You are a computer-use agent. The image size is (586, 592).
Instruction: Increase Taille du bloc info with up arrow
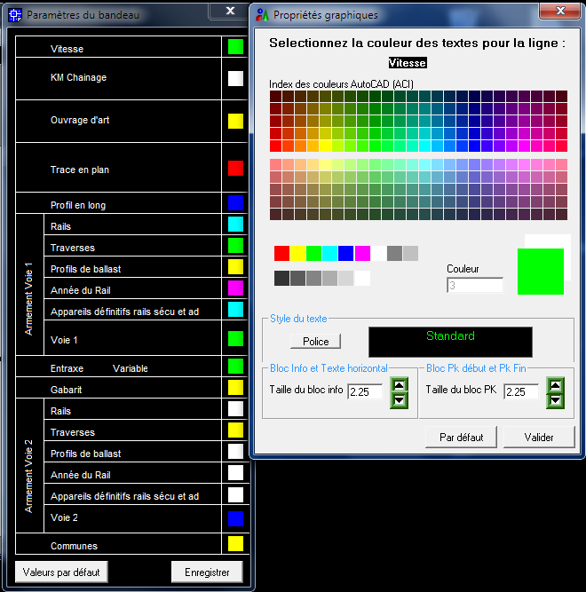coord(399,385)
